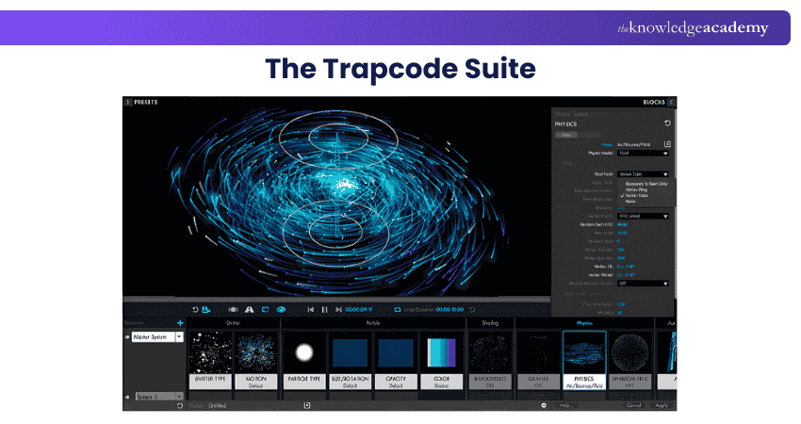The image size is (801, 424).
Task: Click the Vortex Tilt value
Action: click(626, 266)
